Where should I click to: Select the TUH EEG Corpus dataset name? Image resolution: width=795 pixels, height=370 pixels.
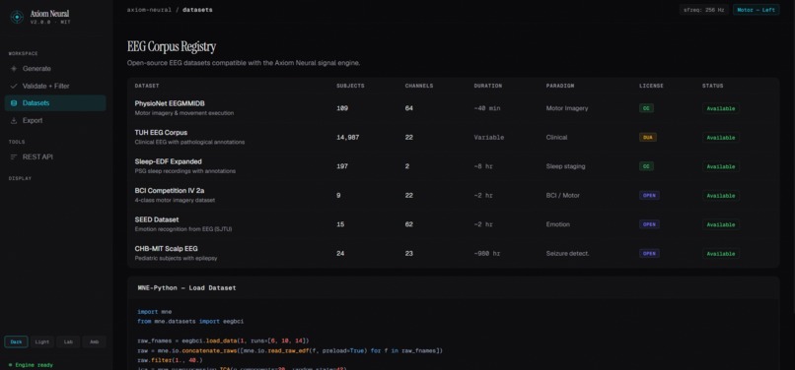[161, 133]
